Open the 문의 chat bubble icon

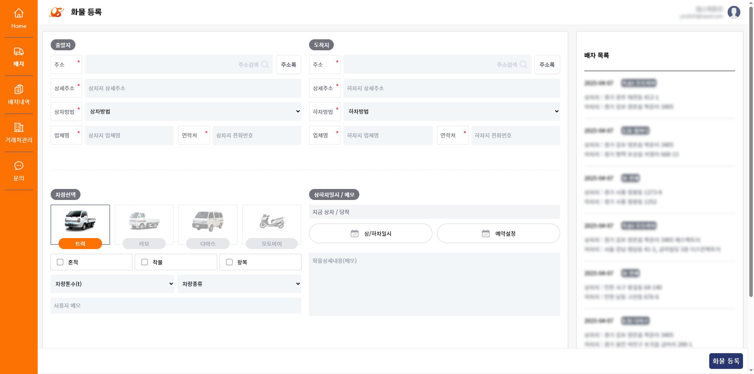point(18,166)
